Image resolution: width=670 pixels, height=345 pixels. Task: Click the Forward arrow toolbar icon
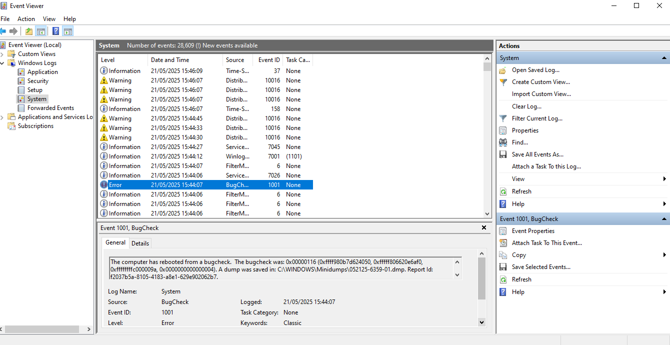point(13,31)
